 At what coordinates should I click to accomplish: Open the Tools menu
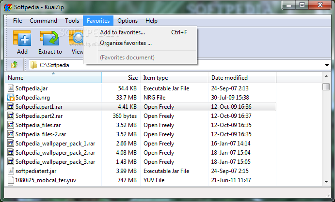[x=72, y=21]
